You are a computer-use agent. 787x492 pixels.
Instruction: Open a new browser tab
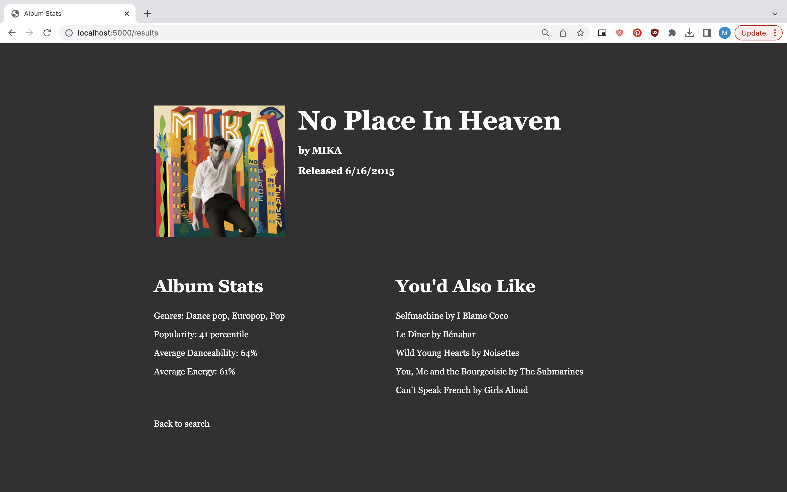click(148, 13)
